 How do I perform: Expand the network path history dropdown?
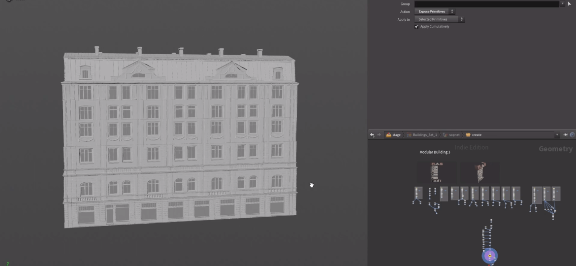pos(557,135)
